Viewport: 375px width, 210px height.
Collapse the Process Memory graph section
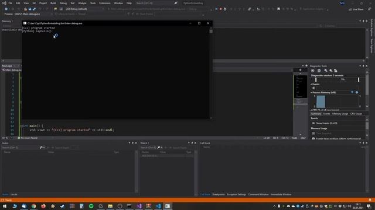coord(311,93)
